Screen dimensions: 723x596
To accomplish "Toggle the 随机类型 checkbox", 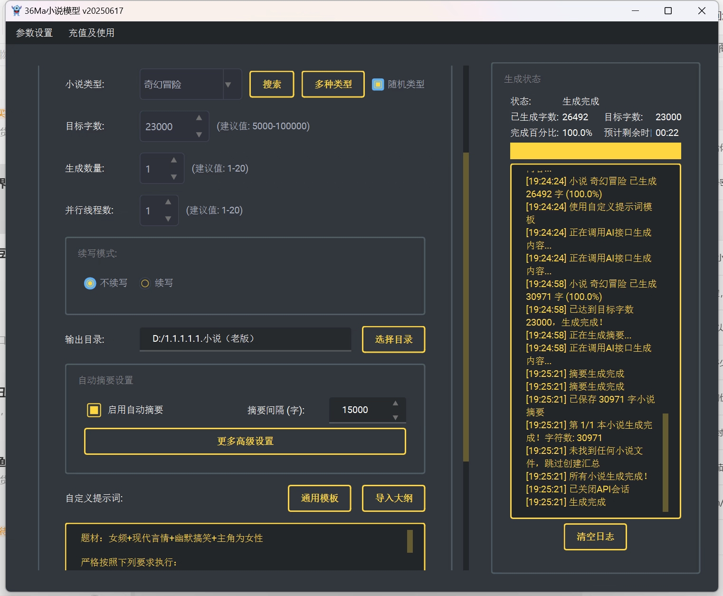I will [378, 84].
